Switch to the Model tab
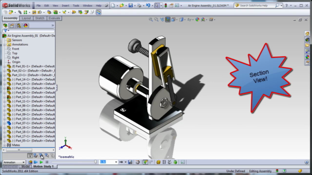The image size is (312, 175). tap(25, 166)
